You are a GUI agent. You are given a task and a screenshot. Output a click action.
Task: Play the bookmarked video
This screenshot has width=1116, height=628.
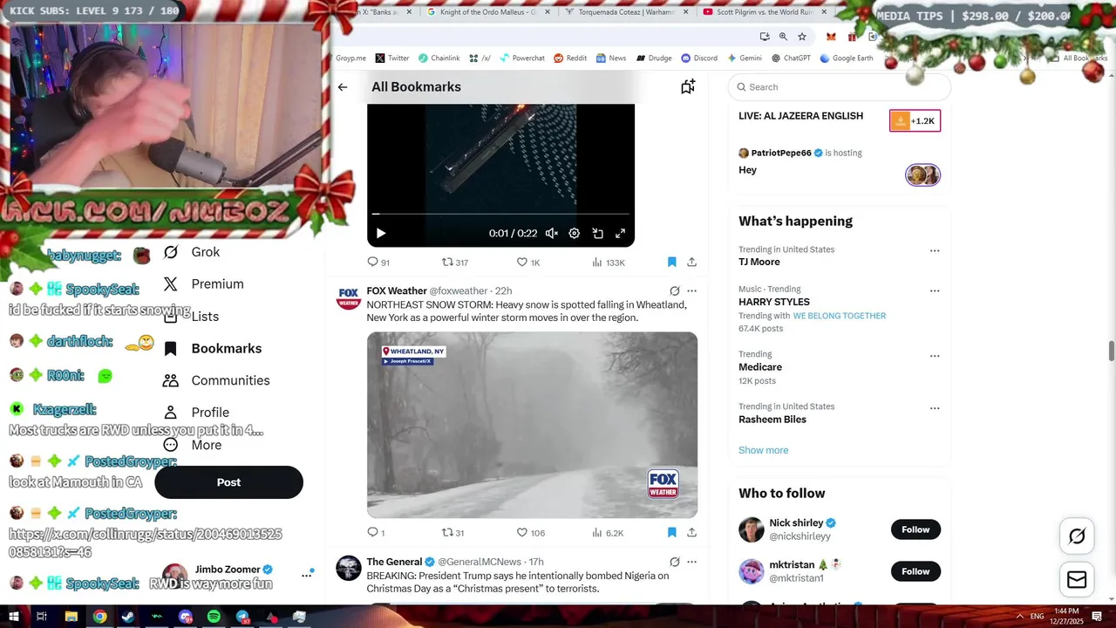(381, 234)
